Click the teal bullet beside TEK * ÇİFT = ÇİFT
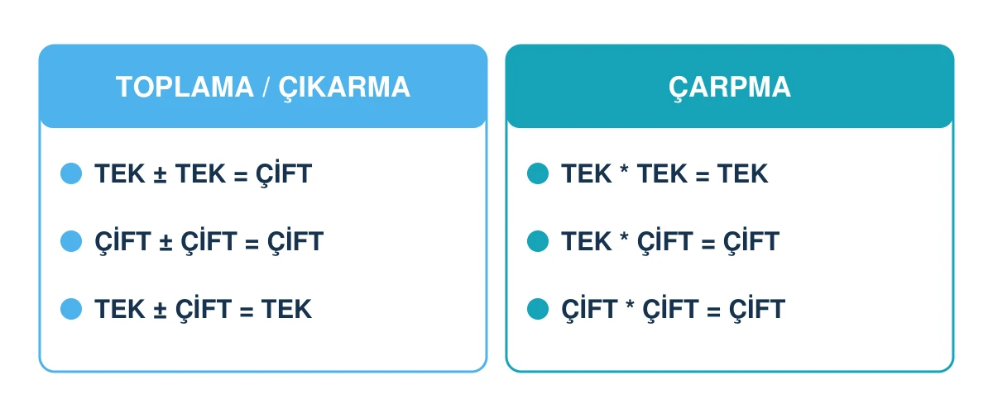This screenshot has height=413, width=993. (538, 241)
